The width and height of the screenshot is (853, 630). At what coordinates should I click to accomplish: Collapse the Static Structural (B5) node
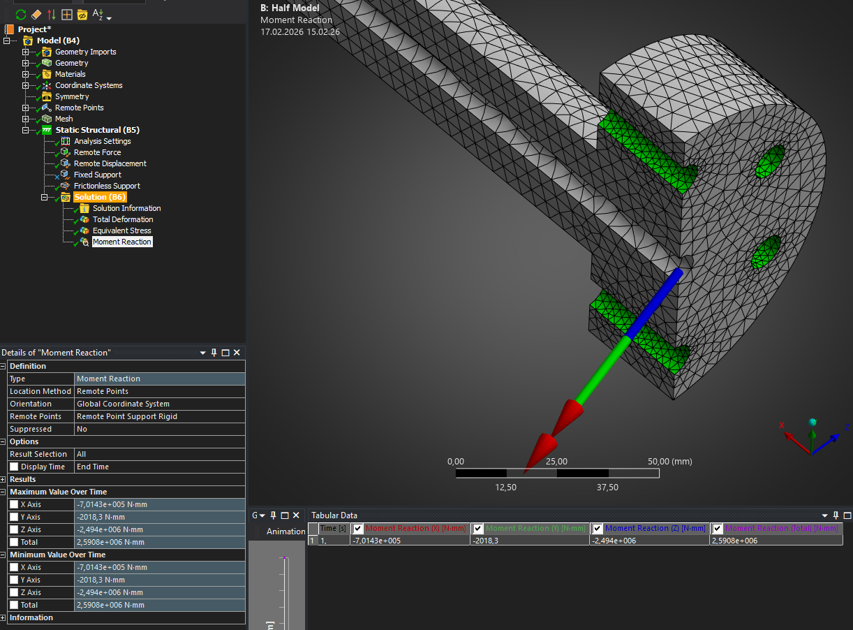point(26,130)
